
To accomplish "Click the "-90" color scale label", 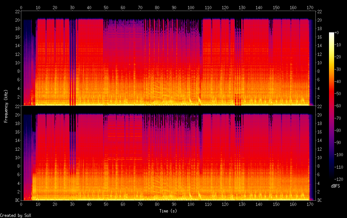I will coord(337,143).
